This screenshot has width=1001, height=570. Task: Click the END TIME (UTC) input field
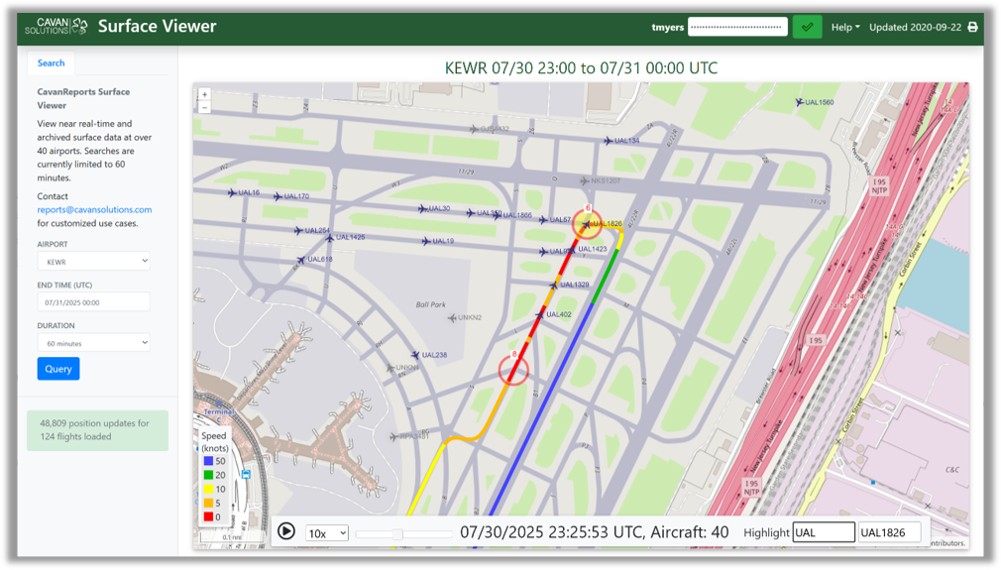(x=94, y=301)
